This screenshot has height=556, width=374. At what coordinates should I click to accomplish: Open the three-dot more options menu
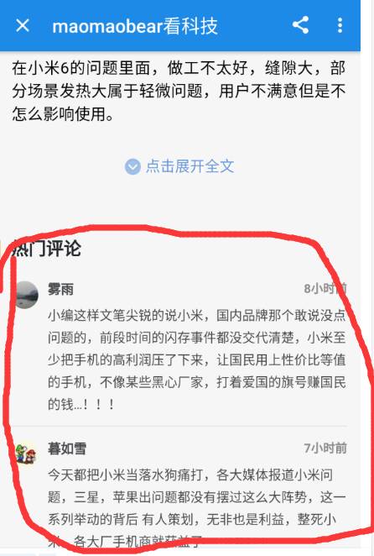(340, 25)
